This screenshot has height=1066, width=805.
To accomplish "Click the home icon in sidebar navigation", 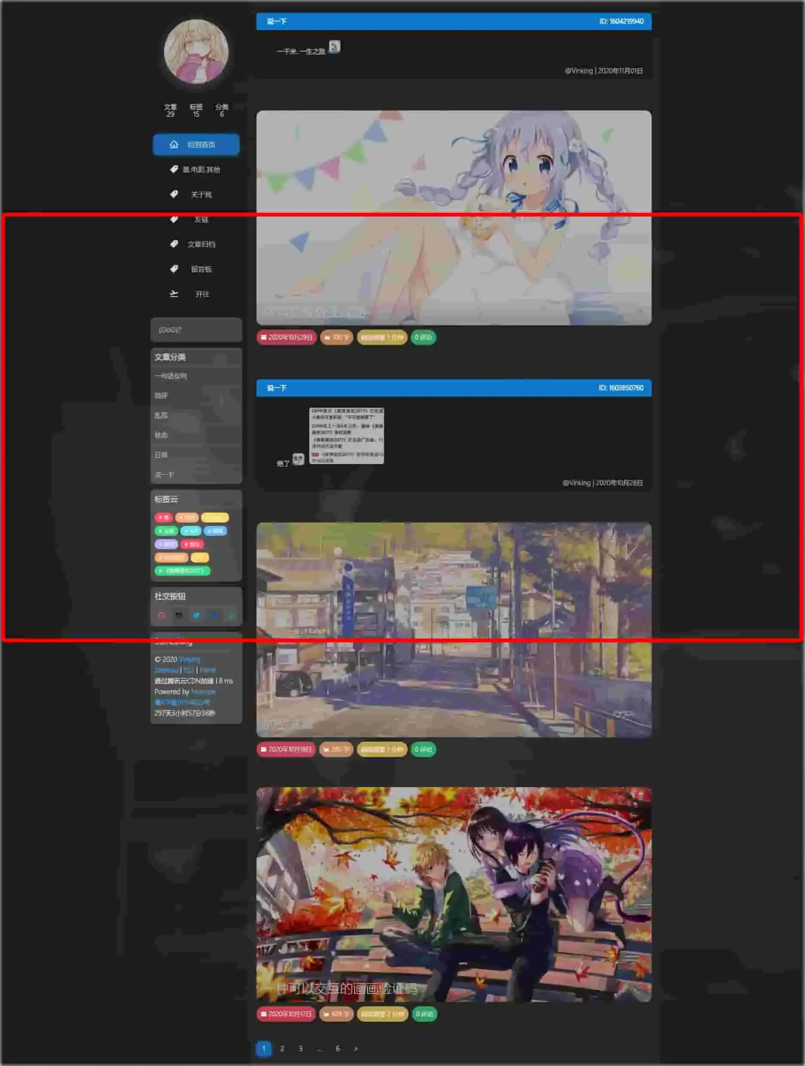I will [x=174, y=144].
